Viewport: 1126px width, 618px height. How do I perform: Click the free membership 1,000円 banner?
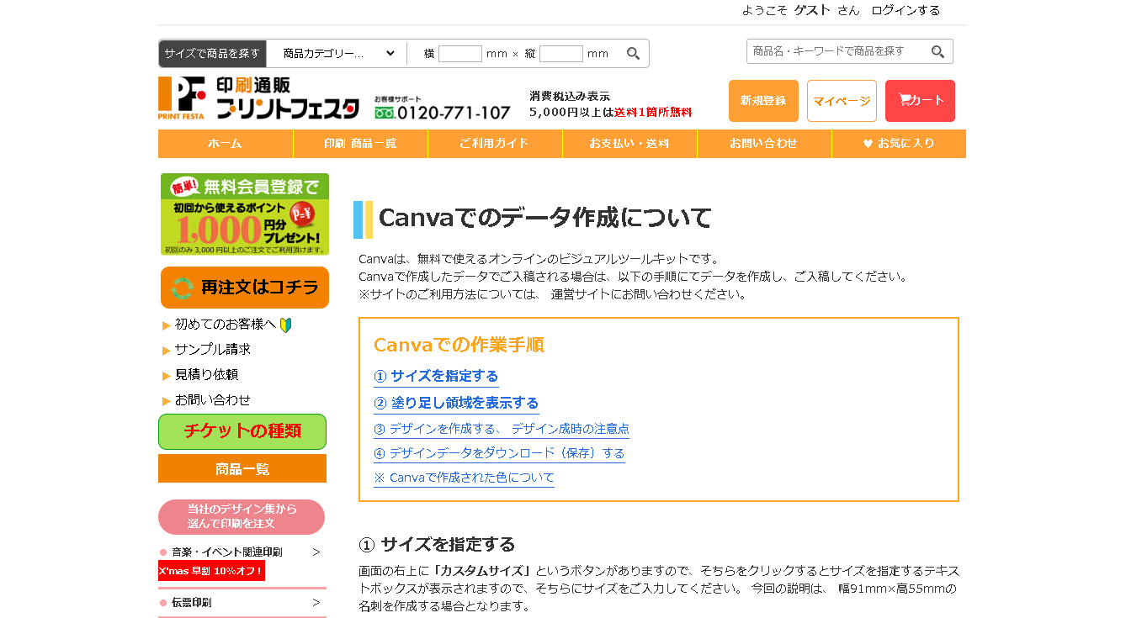point(245,214)
